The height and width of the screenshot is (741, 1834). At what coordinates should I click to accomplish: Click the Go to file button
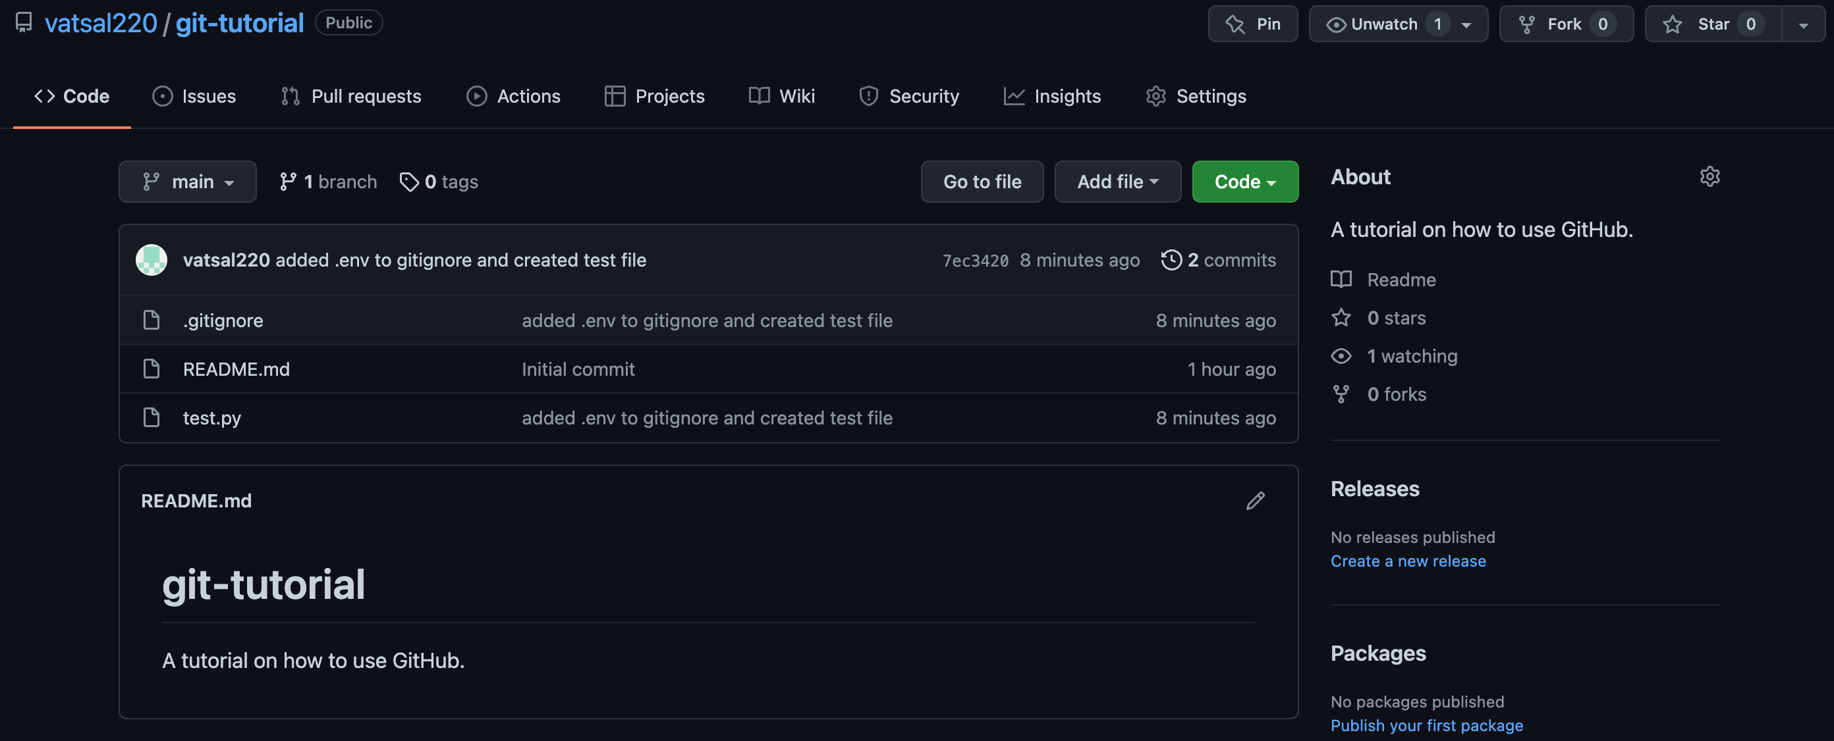(x=982, y=182)
